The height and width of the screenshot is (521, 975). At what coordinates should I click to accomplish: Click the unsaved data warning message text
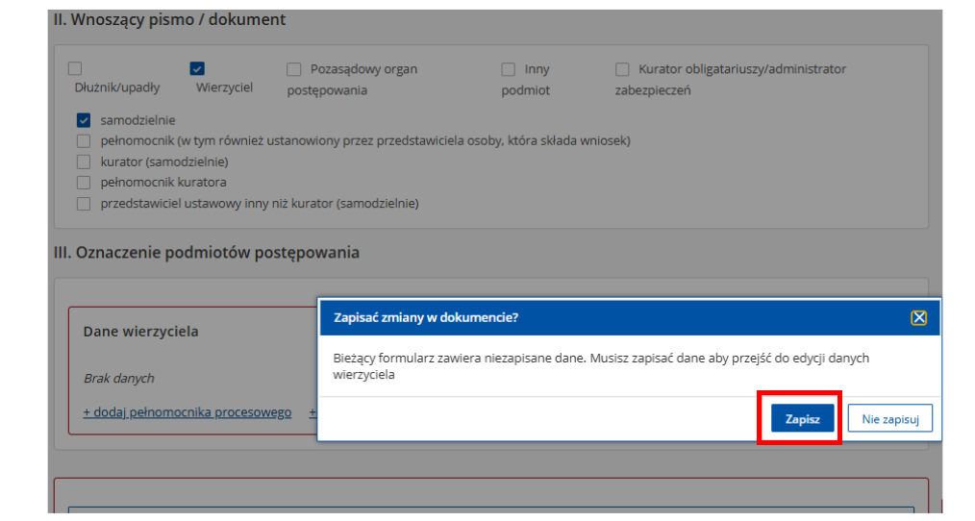tap(601, 366)
